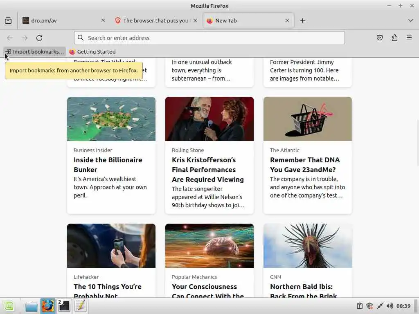This screenshot has width=419, height=314.
Task: Focus the Search or enter address field
Action: pyautogui.click(x=209, y=38)
